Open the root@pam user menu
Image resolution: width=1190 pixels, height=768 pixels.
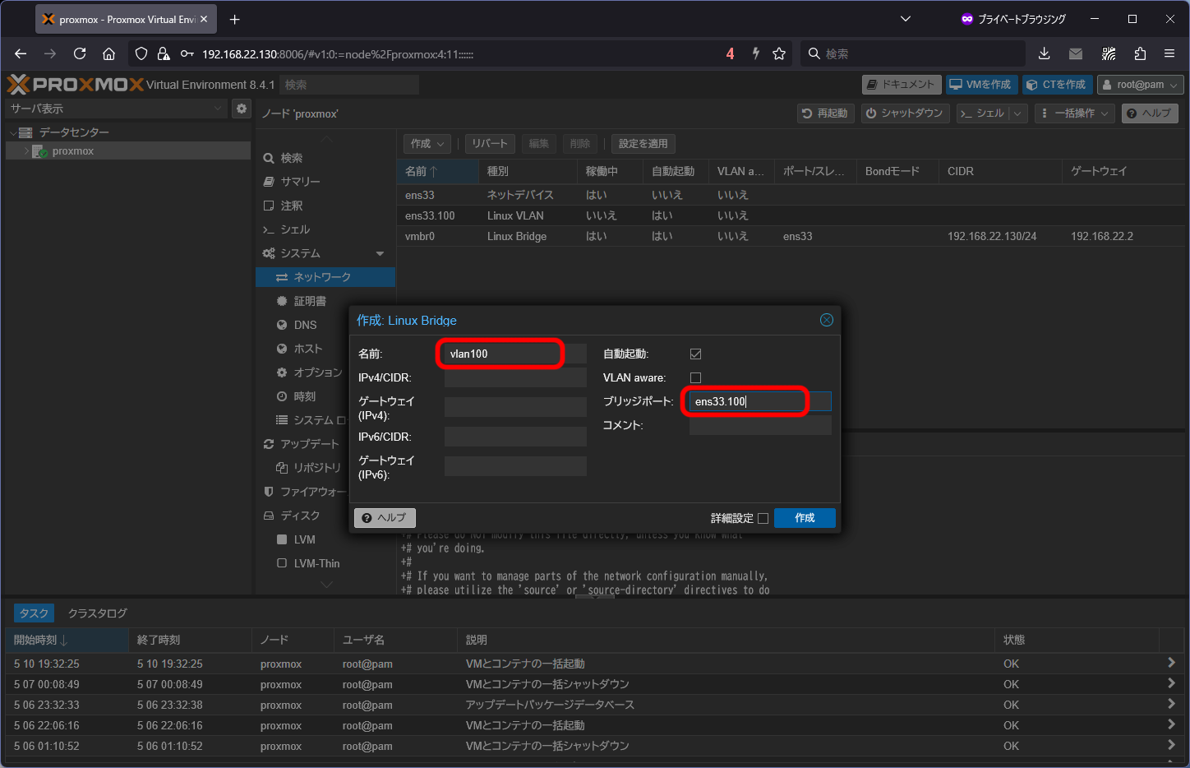(x=1140, y=85)
